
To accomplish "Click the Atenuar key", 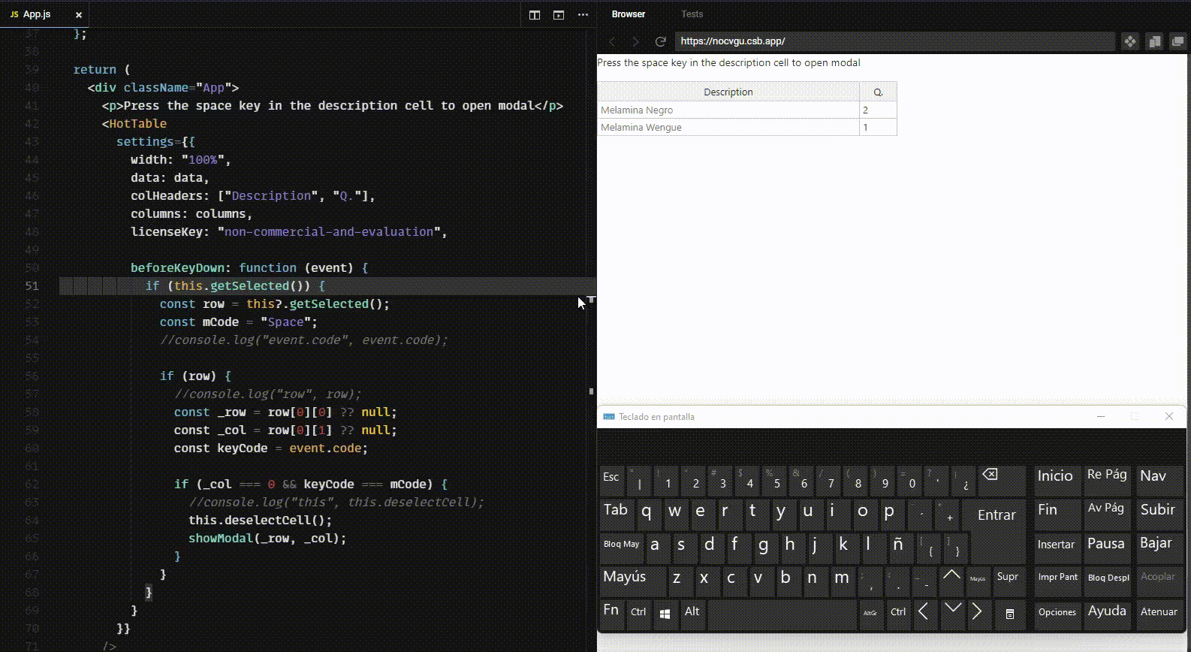I will pyautogui.click(x=1159, y=614).
